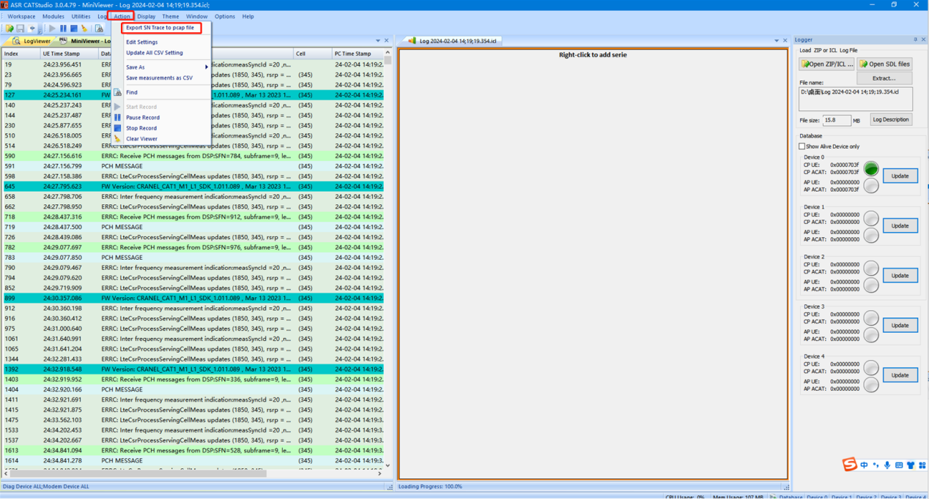This screenshot has height=499, width=929.
Task: Click the Log Description button
Action: tap(890, 120)
